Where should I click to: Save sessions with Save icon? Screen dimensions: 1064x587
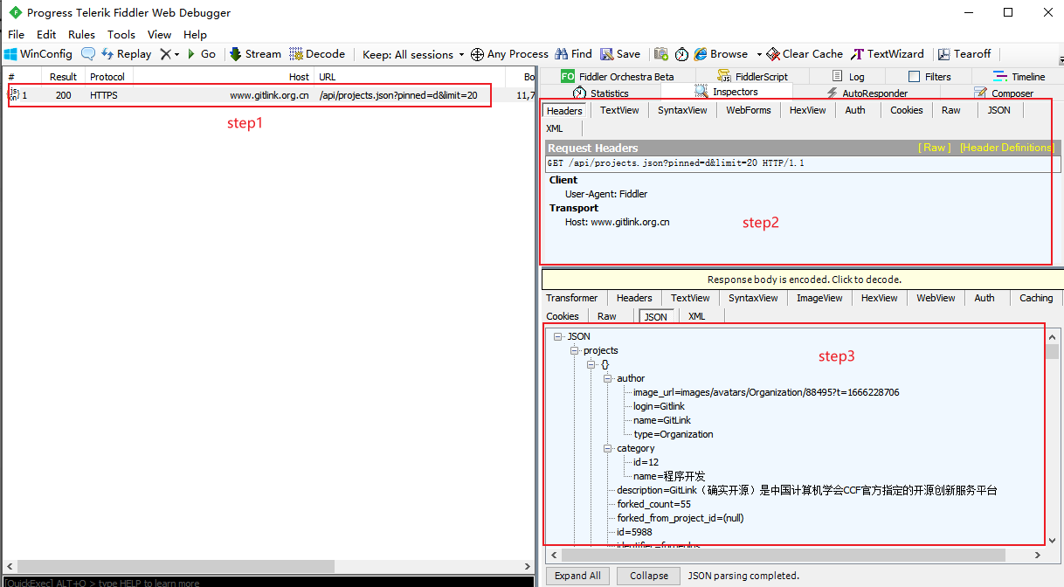point(620,54)
